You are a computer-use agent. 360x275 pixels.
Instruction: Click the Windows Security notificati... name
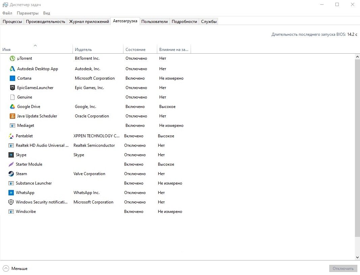tap(41, 202)
